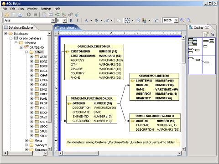Viewport: 219px width, 164px height.
Task: Click the Stop execution toolbar button
Action: click(x=36, y=15)
